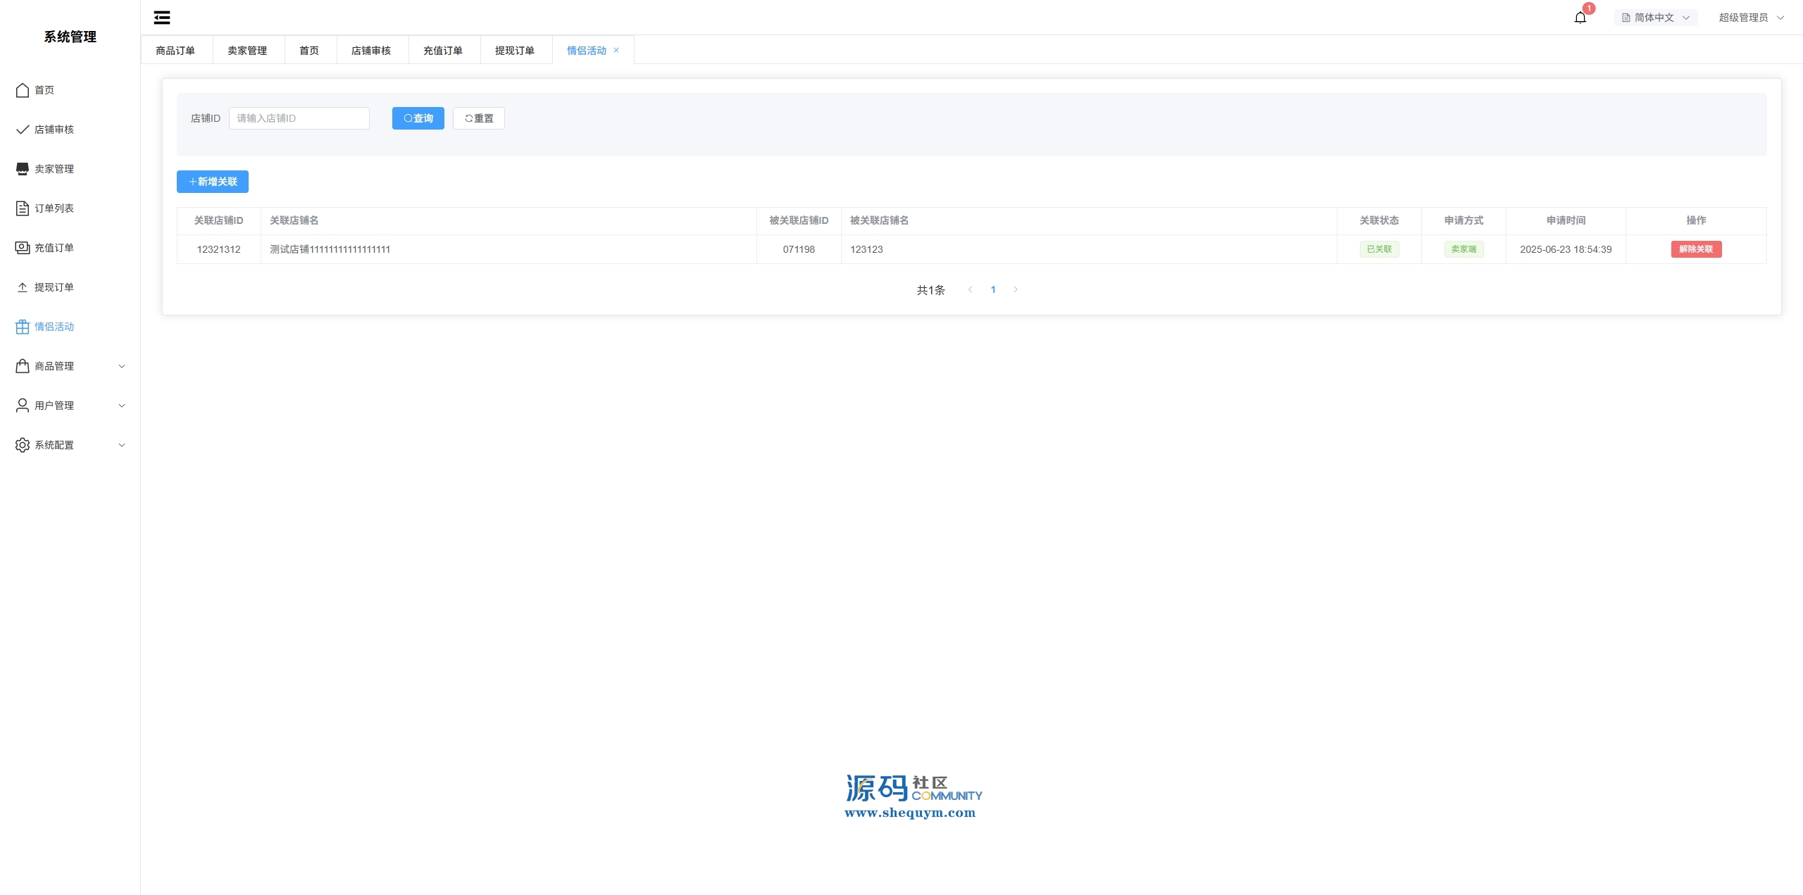Switch to the 商品订单 tab
Viewport: 1803px width, 895px height.
175,51
